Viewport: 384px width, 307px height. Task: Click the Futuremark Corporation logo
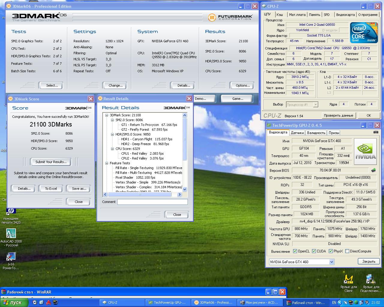point(230,17)
